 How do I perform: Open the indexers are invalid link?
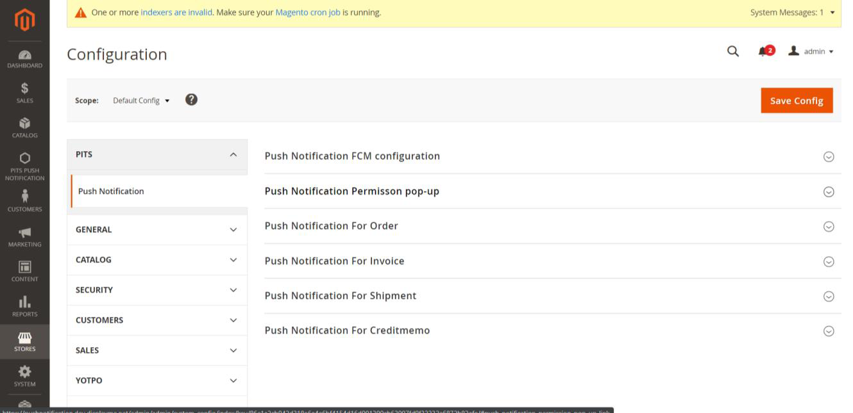(176, 12)
